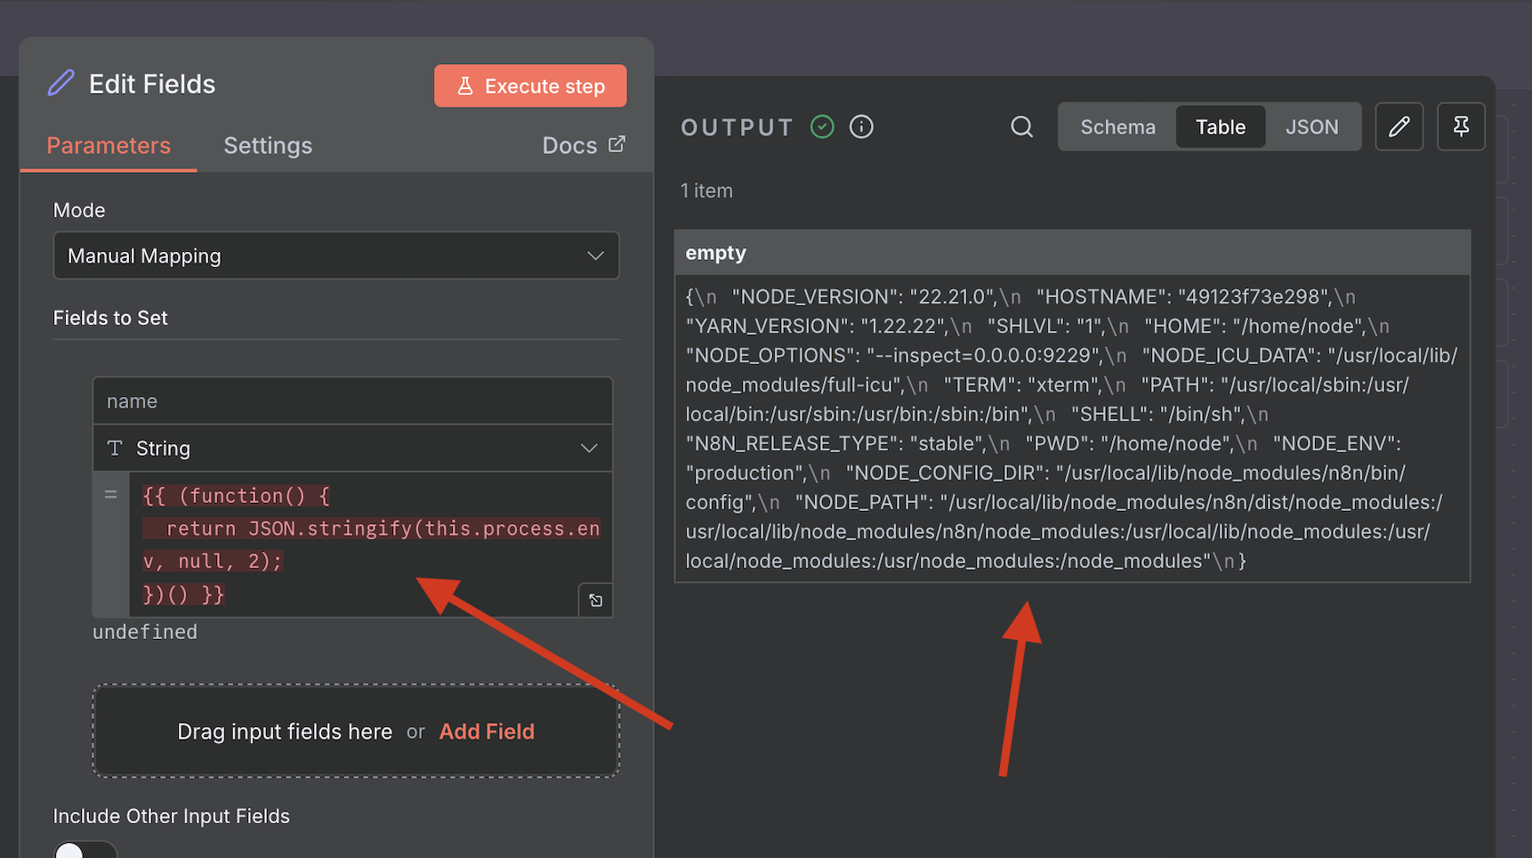Open the String type dropdown
The height and width of the screenshot is (858, 1532).
pos(352,449)
